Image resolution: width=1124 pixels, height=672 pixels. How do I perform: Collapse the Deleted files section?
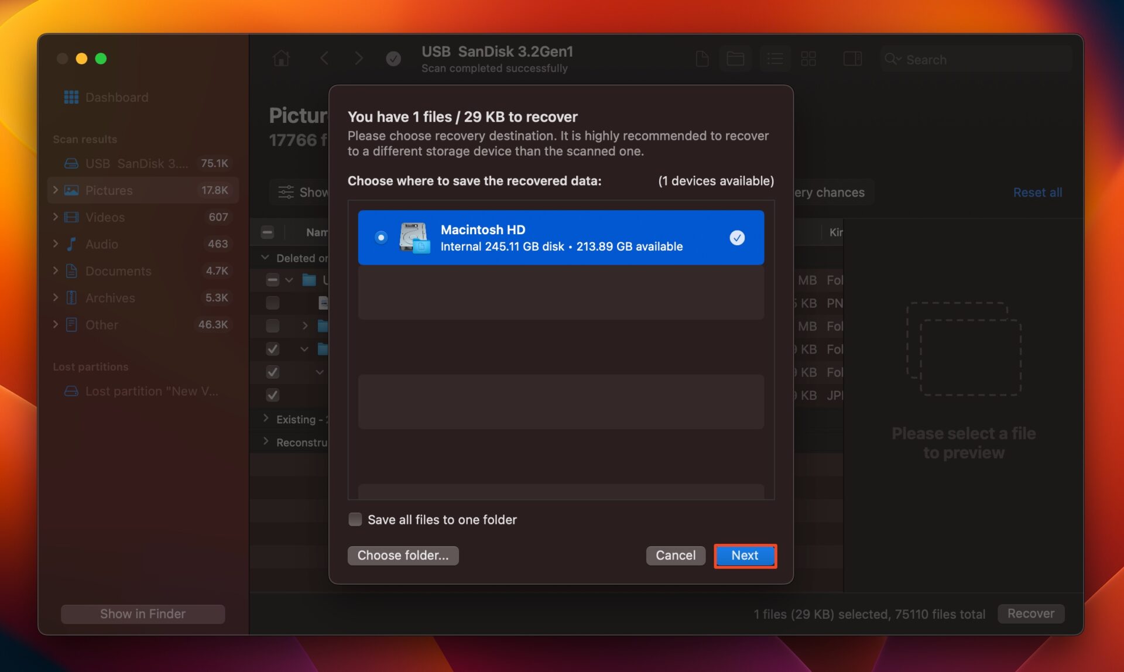264,258
